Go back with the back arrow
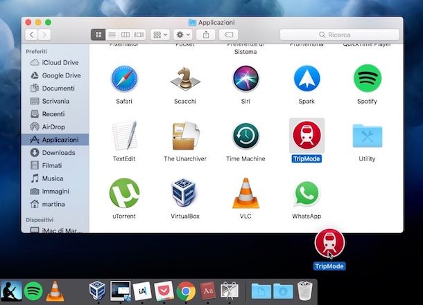The image size is (423, 305). tap(32, 35)
